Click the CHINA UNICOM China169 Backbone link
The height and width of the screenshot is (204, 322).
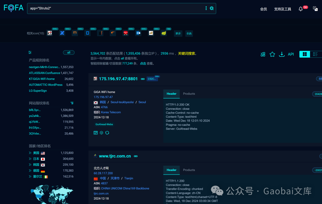pos(125,189)
